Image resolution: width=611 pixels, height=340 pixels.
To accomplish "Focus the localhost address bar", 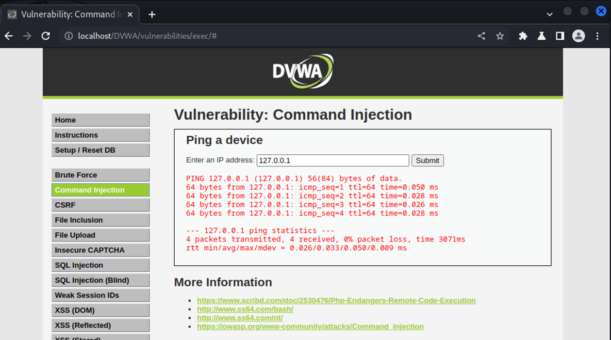I will click(x=272, y=36).
